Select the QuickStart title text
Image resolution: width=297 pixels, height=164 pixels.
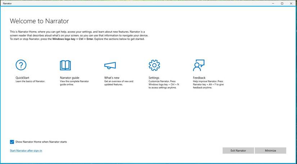tap(22, 78)
